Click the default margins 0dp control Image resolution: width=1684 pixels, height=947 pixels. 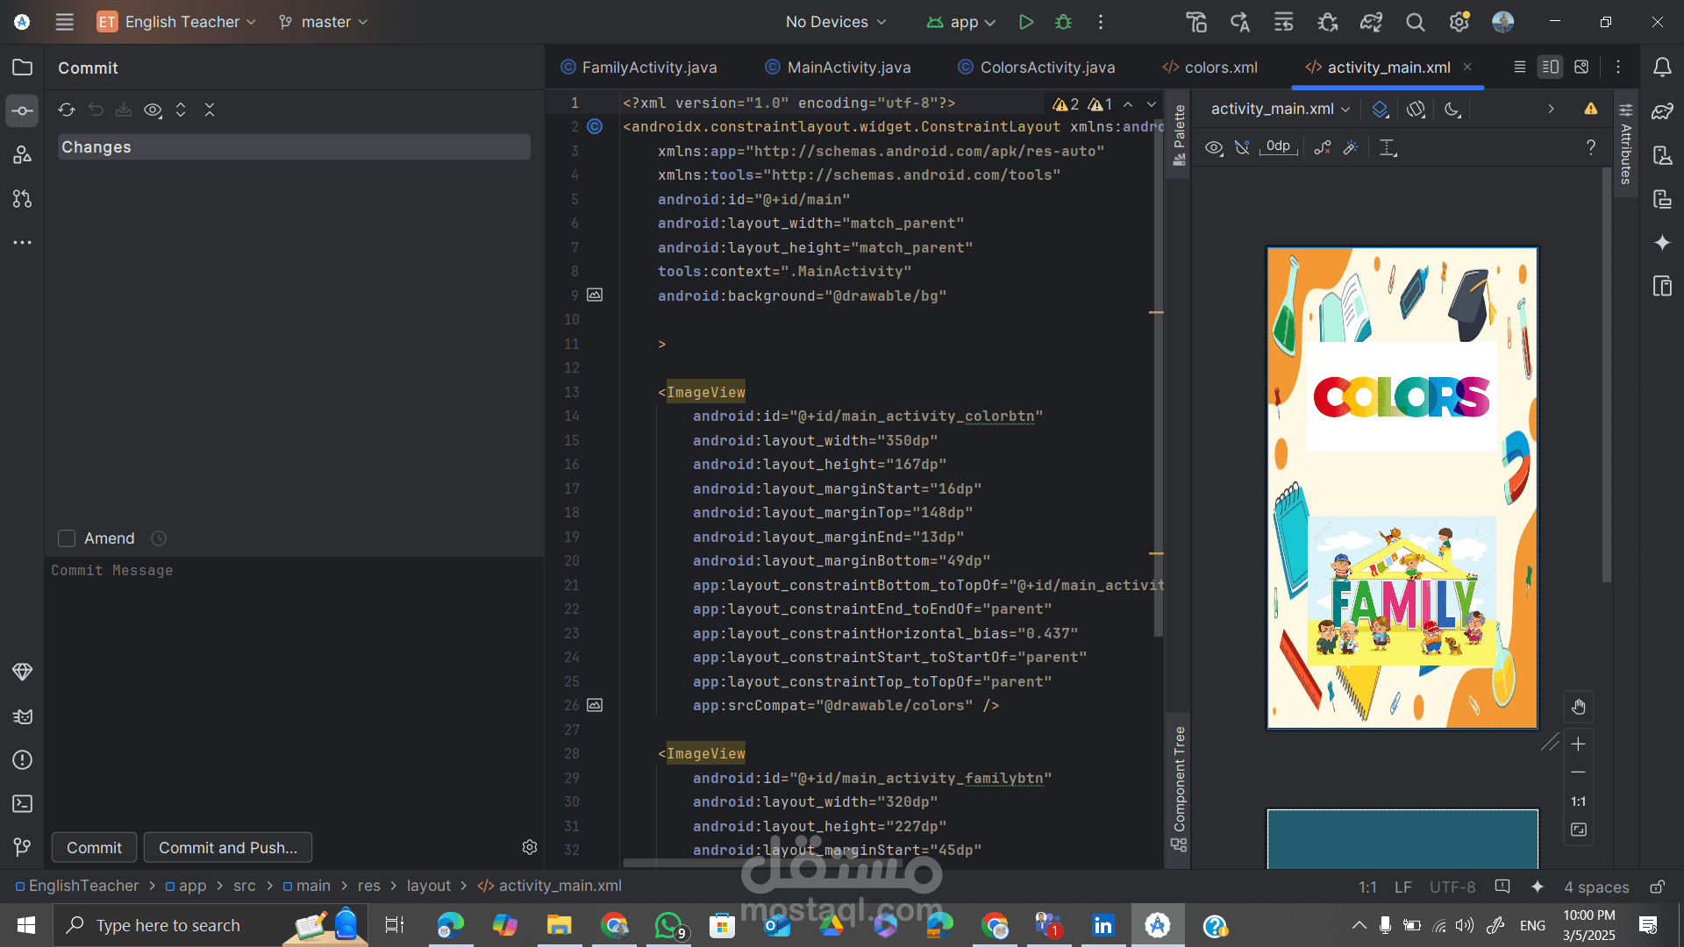1278,146
